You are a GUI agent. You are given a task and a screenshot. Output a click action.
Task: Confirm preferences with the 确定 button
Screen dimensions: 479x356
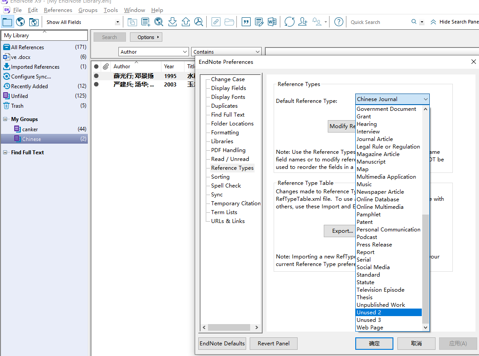pos(374,344)
